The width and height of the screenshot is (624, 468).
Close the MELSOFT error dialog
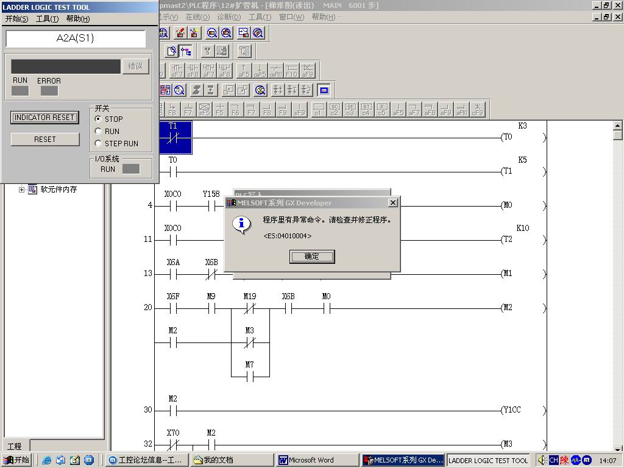[393, 202]
